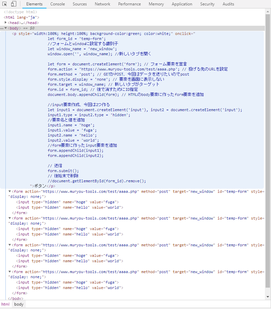Open the Audits tab
Image resolution: width=271 pixels, height=309 pixels.
(x=228, y=4)
